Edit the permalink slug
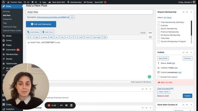 72,17
